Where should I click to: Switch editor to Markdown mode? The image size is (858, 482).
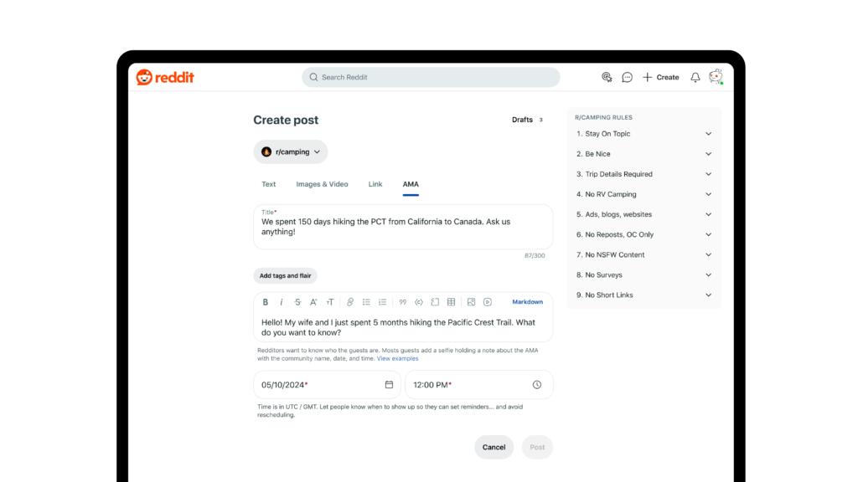click(527, 302)
